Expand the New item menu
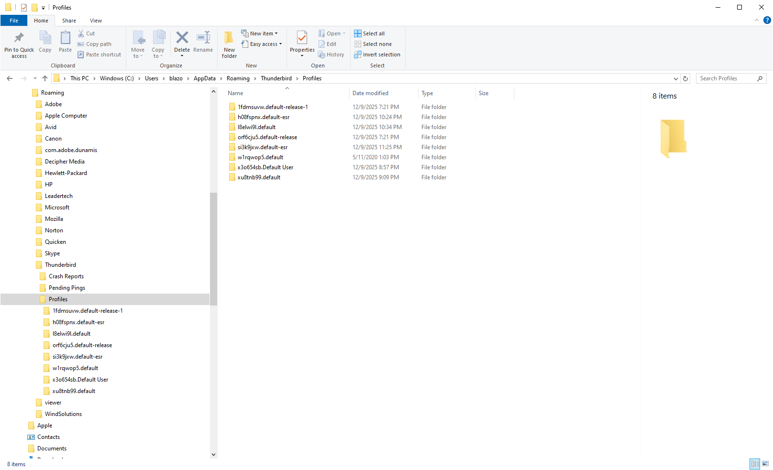 [x=260, y=33]
